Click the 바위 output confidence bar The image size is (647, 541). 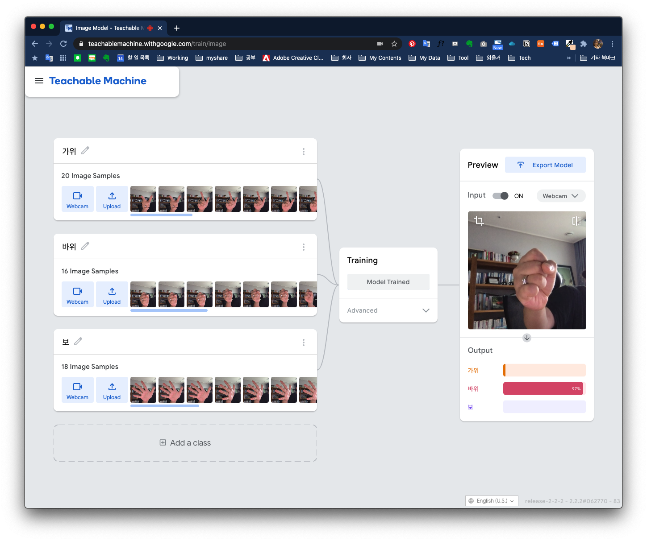point(544,388)
